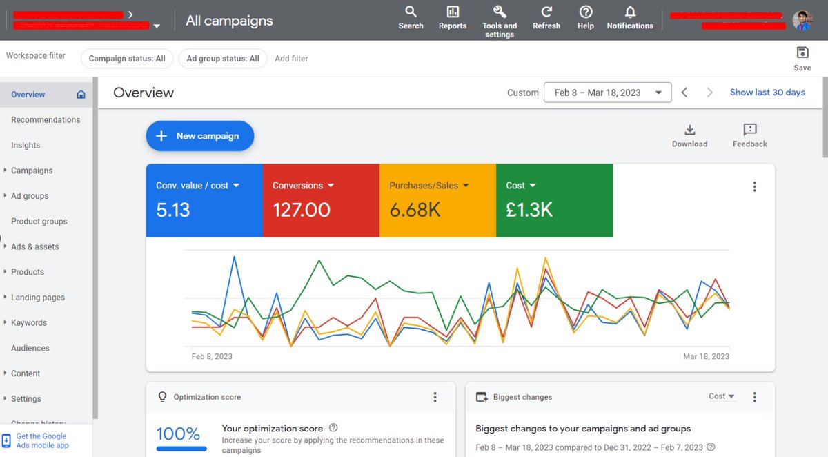Expand the Keywords sidebar section
828x457 pixels.
6,322
